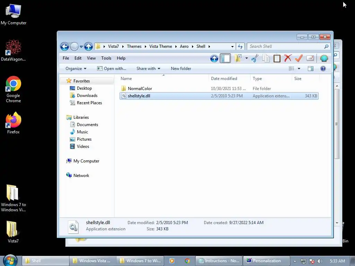
Task: Click the folder icon in the address bar
Action: pos(98,46)
